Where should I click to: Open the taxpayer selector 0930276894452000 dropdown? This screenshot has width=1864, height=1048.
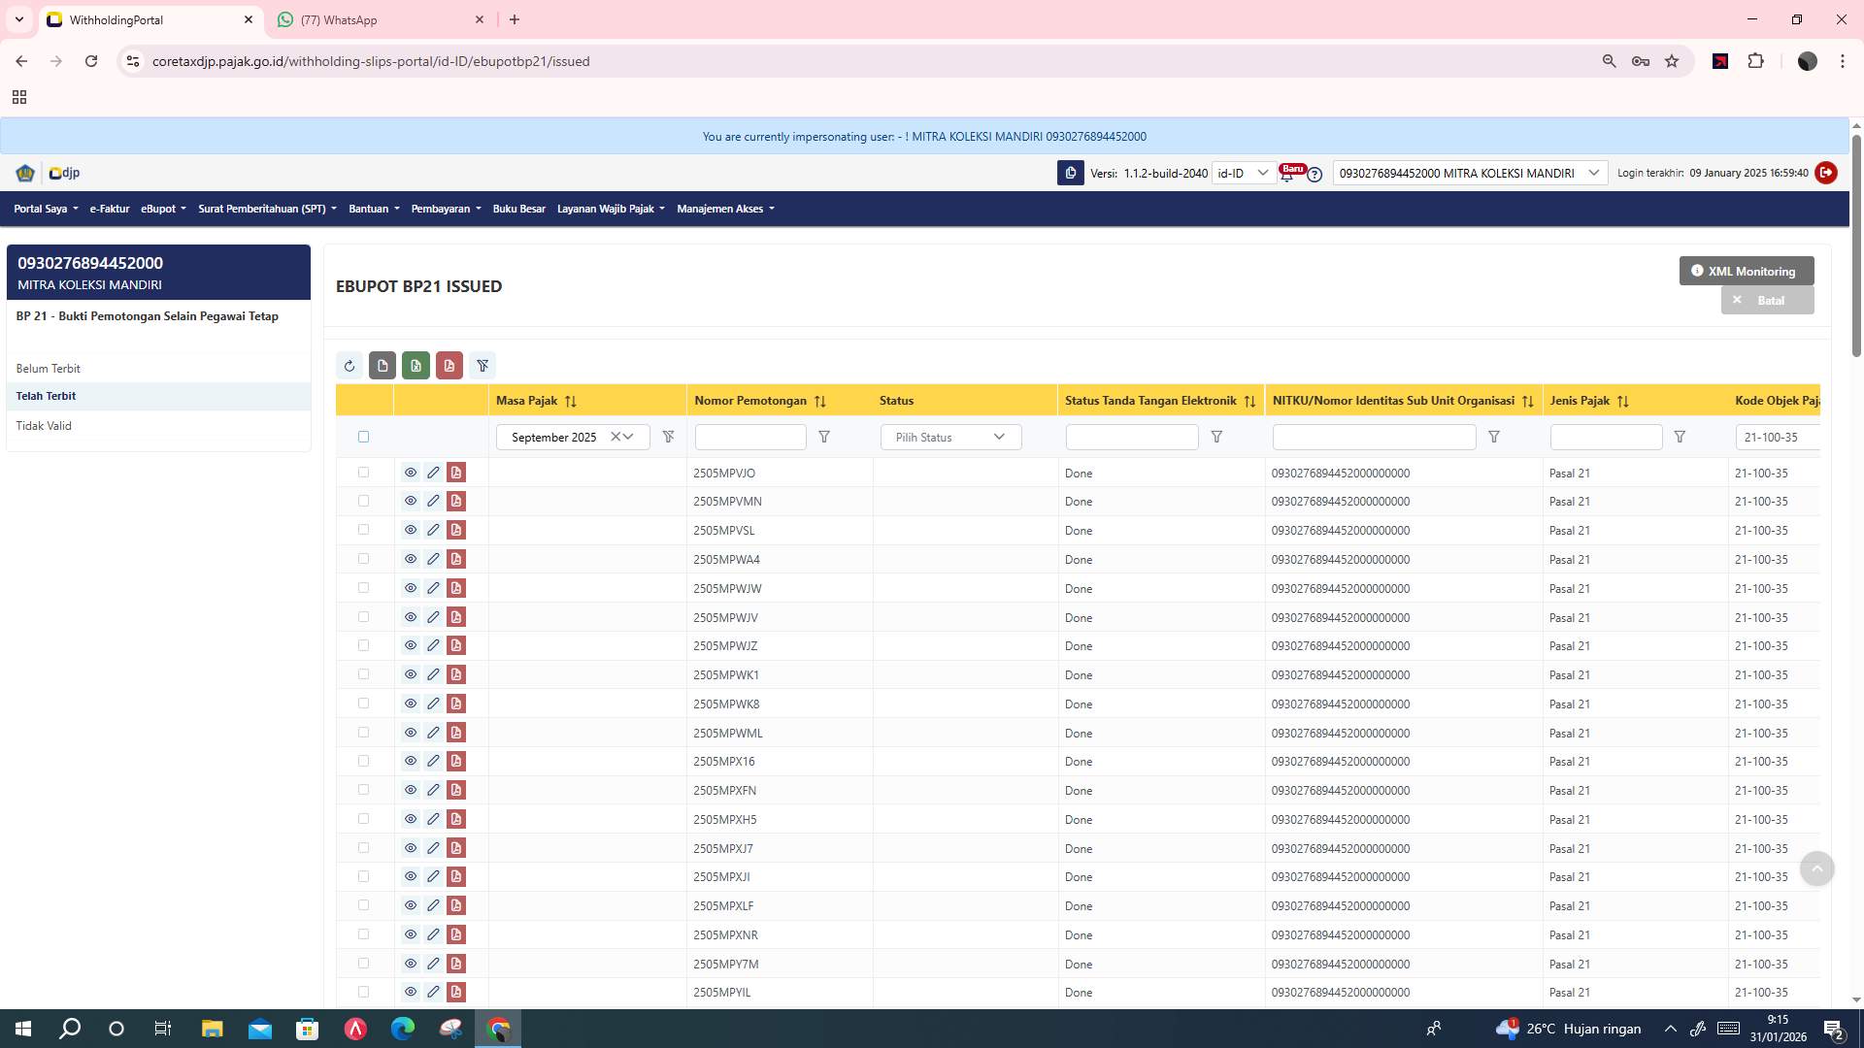pyautogui.click(x=1593, y=173)
